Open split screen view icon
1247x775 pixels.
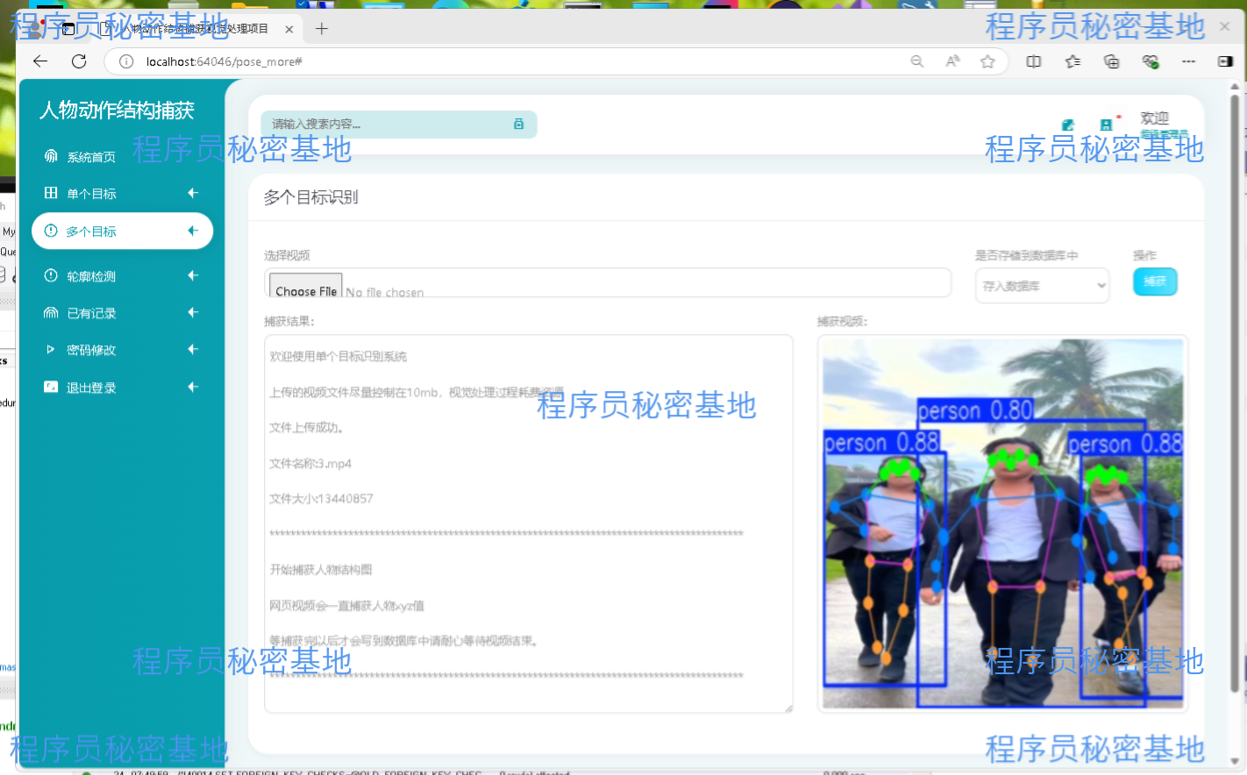point(1034,61)
